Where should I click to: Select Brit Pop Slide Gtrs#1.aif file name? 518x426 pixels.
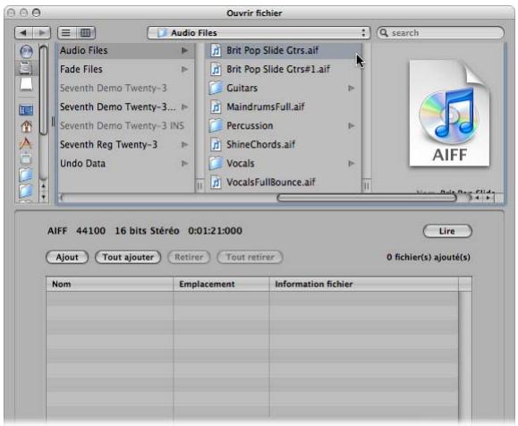[278, 69]
